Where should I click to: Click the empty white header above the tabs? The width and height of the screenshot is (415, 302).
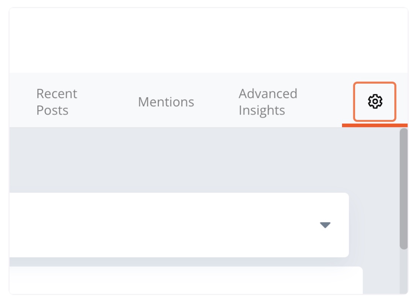(209, 40)
